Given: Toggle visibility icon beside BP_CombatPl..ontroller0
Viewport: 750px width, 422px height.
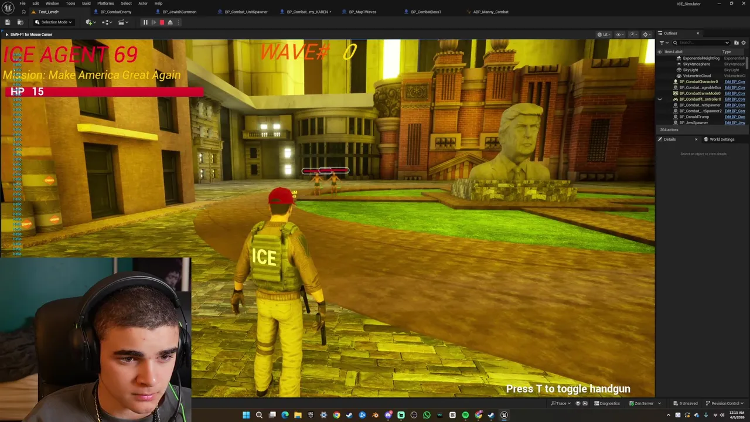Looking at the screenshot, I should pos(660,99).
